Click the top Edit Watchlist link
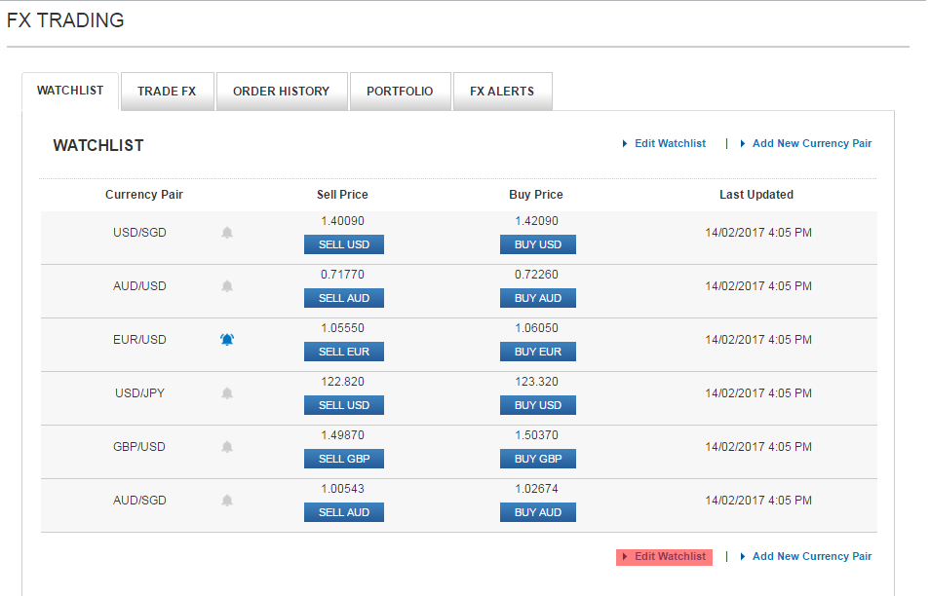 pyautogui.click(x=669, y=144)
